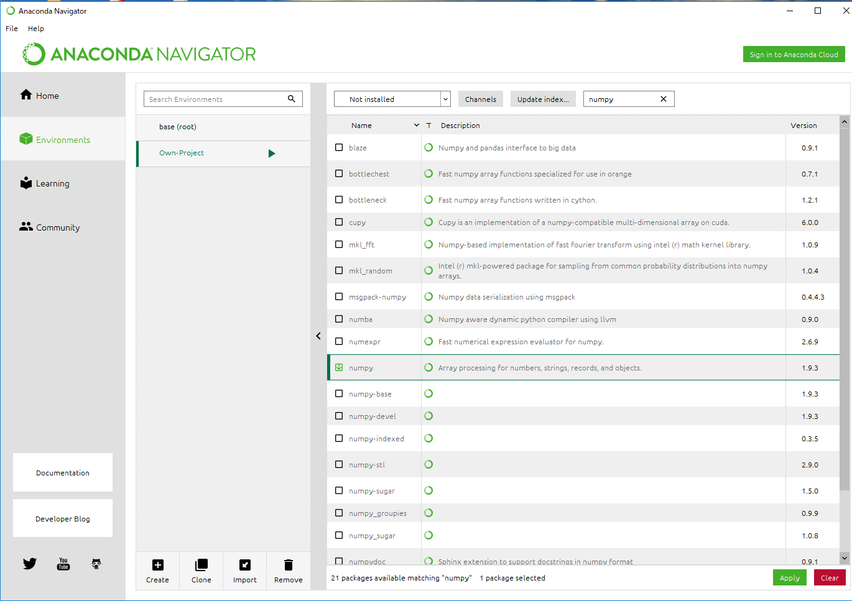Click the Remove environment trash icon

pyautogui.click(x=289, y=565)
